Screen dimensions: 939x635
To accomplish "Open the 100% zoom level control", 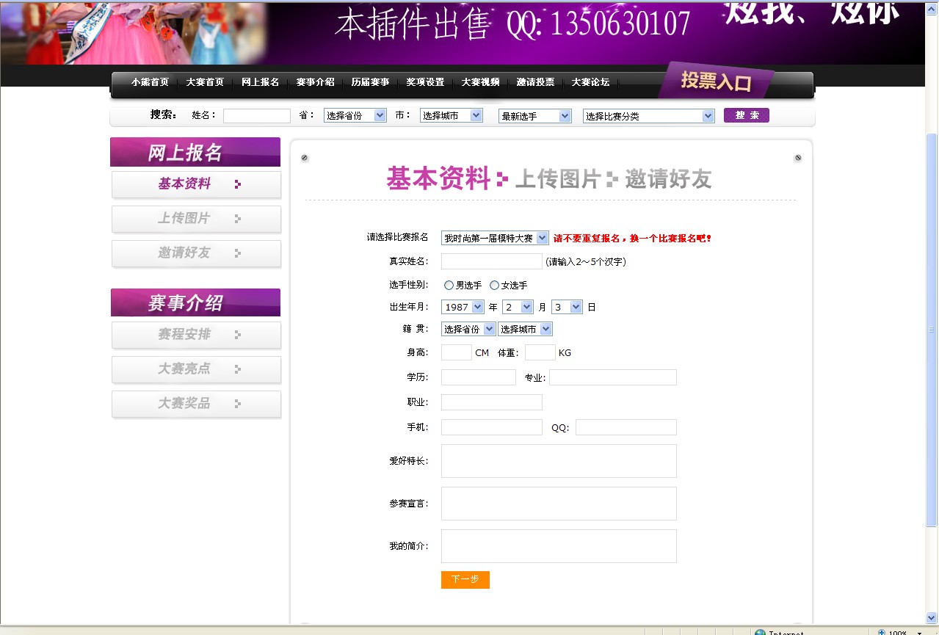I will [900, 633].
